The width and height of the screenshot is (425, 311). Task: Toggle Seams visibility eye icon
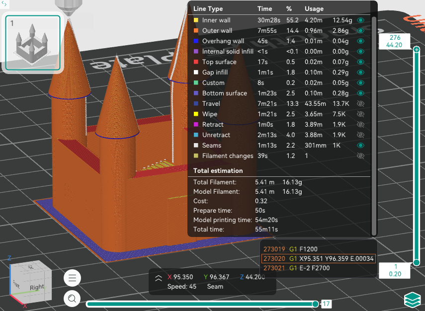coord(360,145)
